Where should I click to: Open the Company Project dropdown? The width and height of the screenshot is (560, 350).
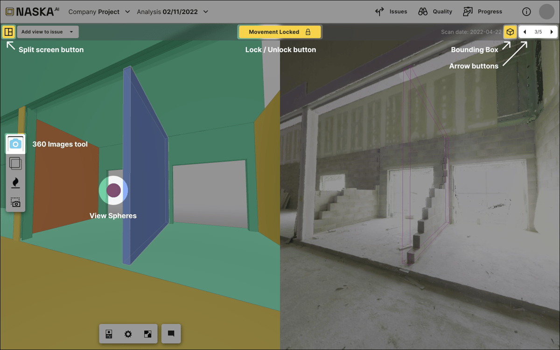(99, 11)
